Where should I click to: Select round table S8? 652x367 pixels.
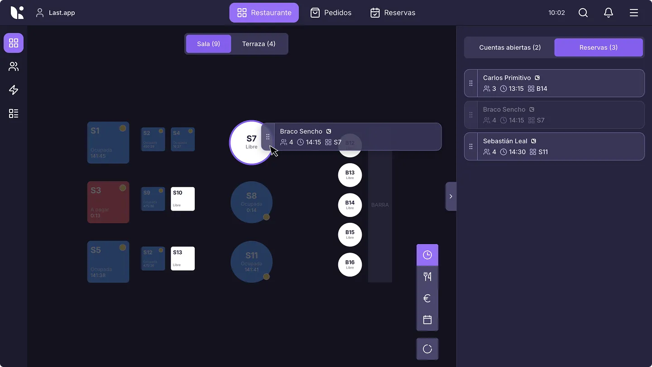251,202
